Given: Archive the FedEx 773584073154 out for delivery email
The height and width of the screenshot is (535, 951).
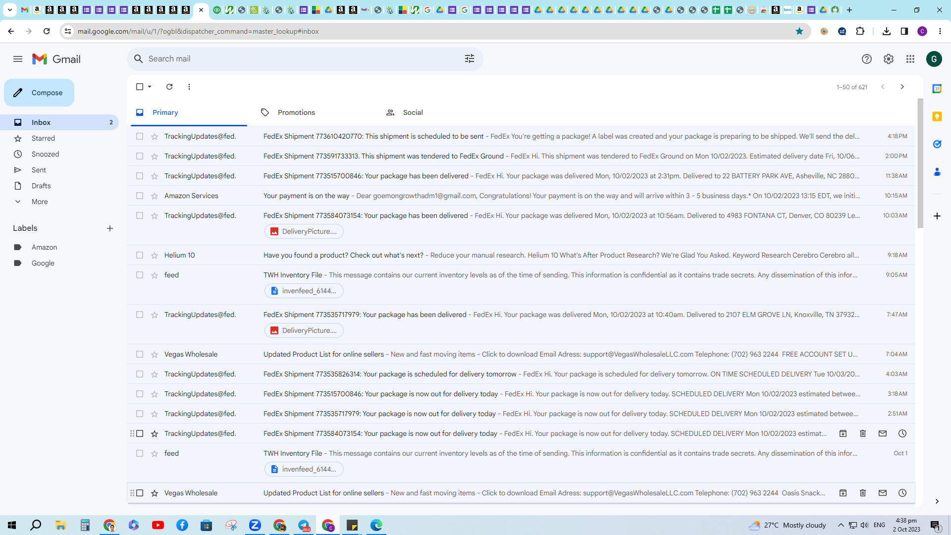Looking at the screenshot, I should tap(843, 433).
